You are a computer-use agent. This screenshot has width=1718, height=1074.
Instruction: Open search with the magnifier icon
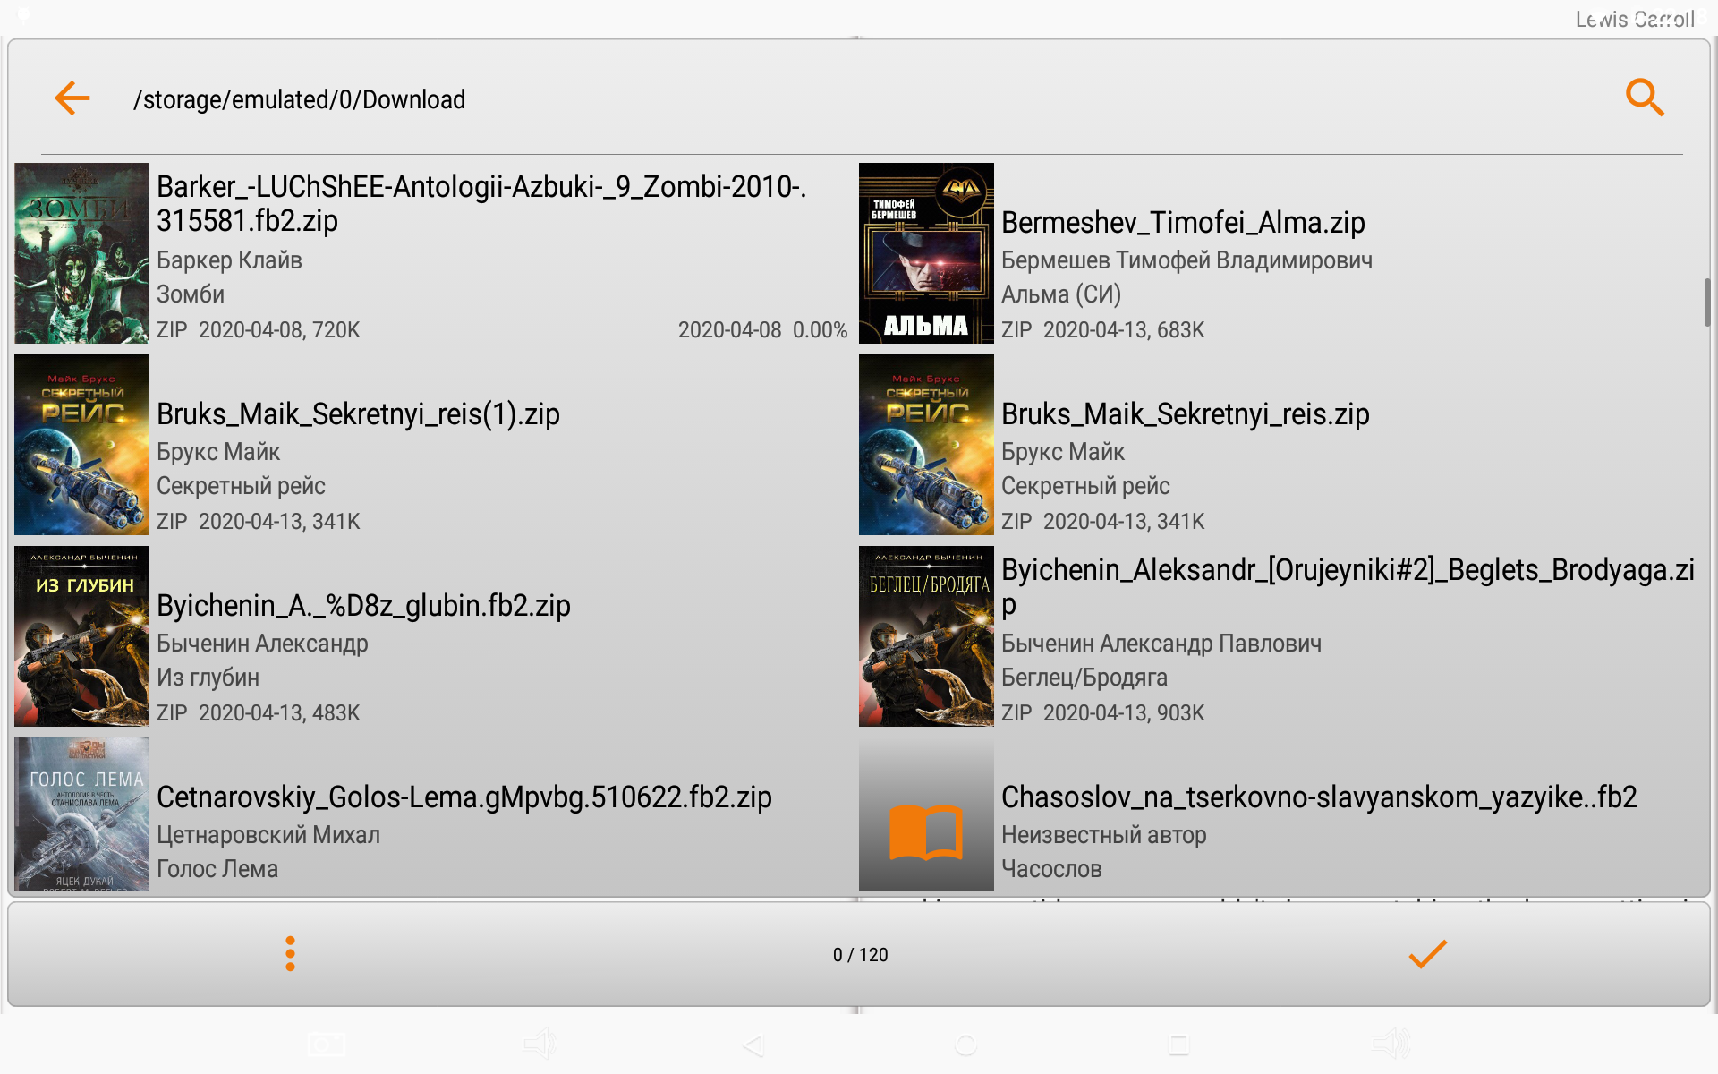[x=1645, y=98]
